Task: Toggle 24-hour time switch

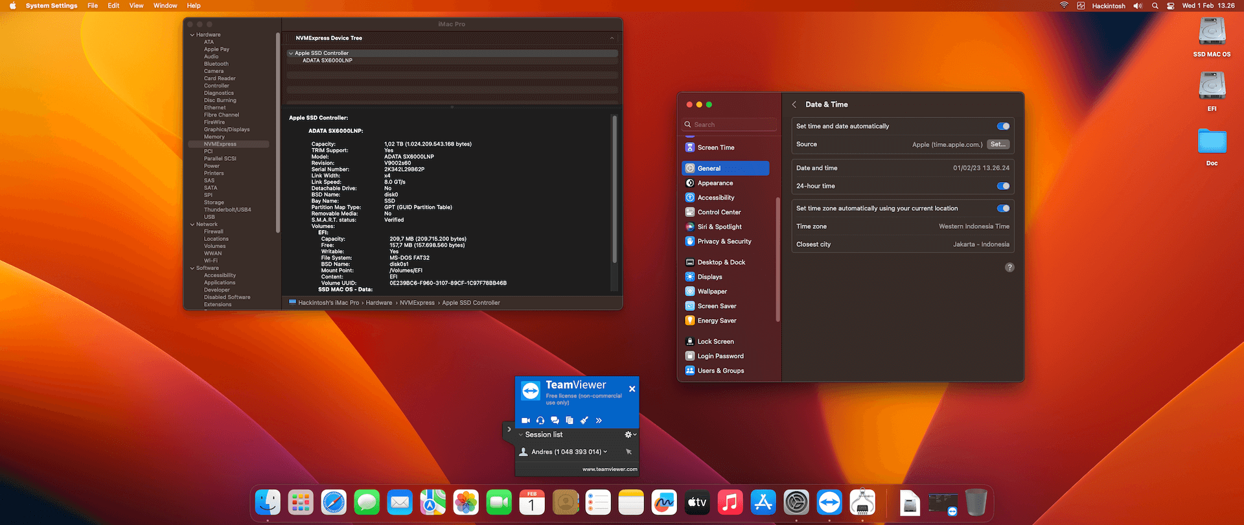Action: pos(1003,186)
